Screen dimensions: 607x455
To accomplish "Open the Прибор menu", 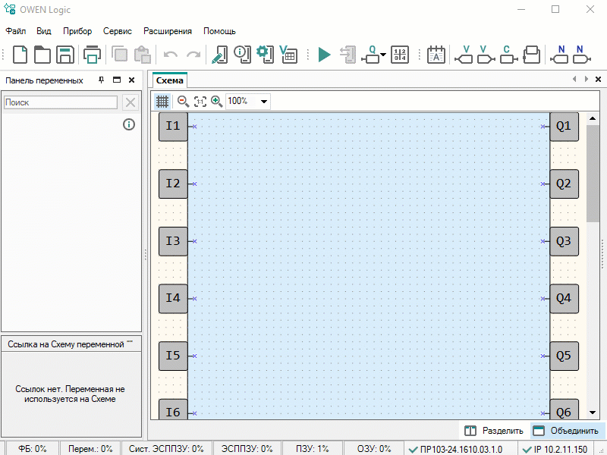I will pos(77,31).
